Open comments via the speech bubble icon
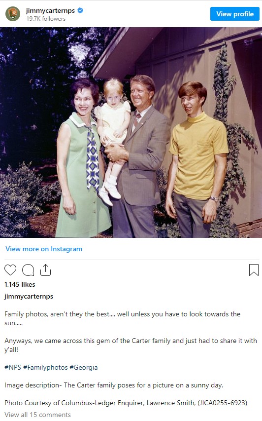Viewport: 262px width, 421px height. tap(28, 270)
